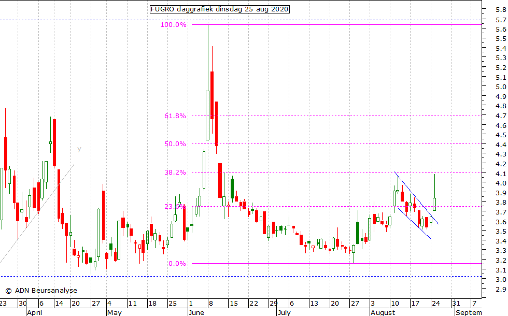This screenshot has width=508, height=316.
Task: Click the 4.1 price axis label
Action: [x=501, y=173]
